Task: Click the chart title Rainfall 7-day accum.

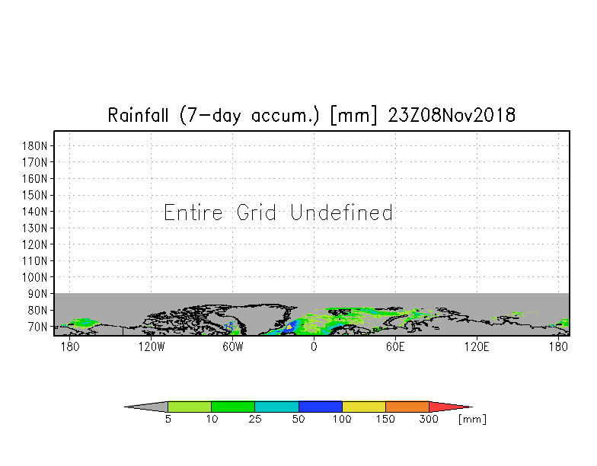Action: (x=311, y=116)
